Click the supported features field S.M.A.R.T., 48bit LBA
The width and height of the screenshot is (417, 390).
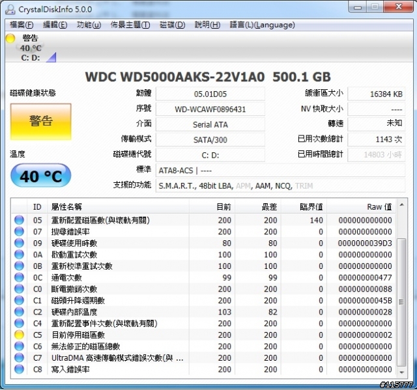coord(280,186)
